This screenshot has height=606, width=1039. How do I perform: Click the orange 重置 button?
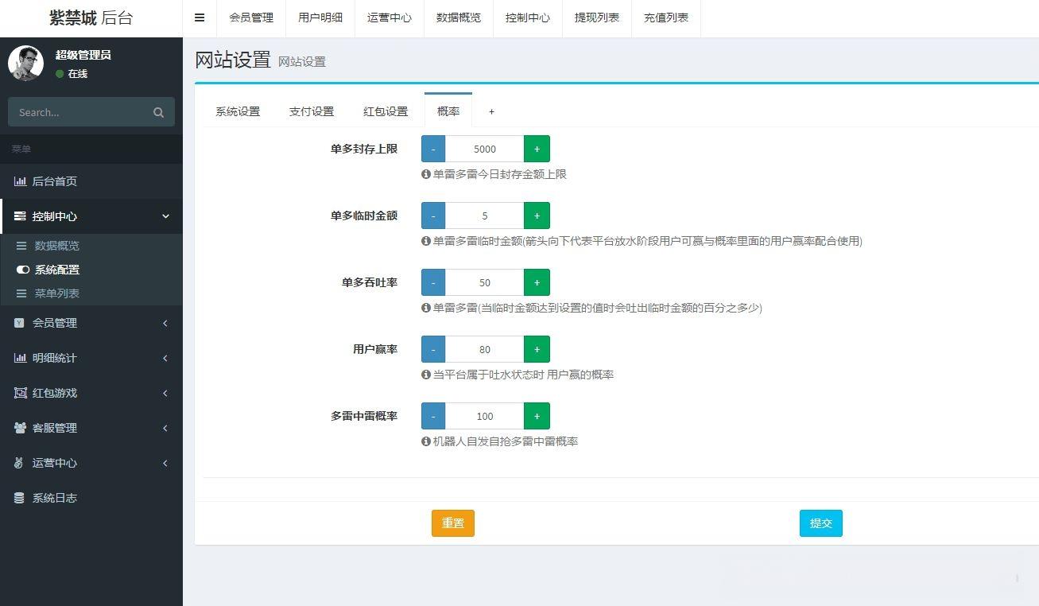[x=452, y=523]
